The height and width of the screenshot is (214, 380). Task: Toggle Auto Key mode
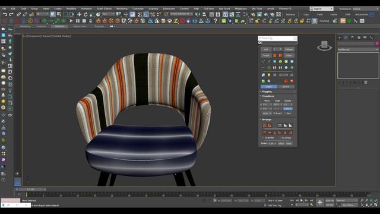(x=330, y=201)
